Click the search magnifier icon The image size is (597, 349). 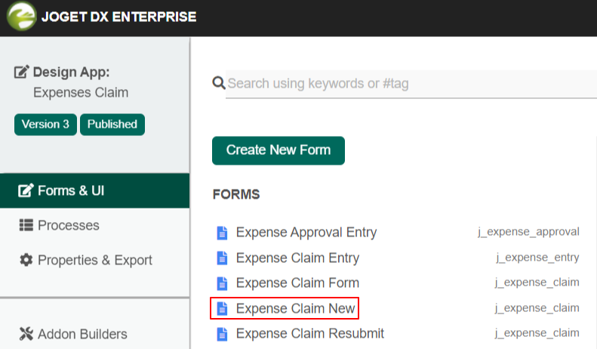219,83
